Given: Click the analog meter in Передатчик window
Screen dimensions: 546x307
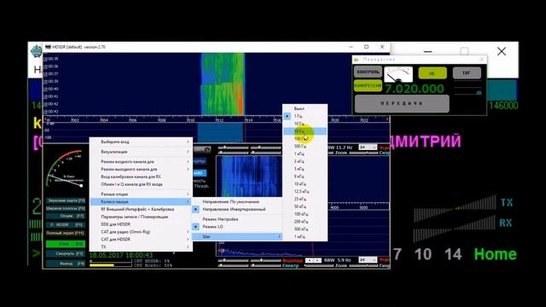Looking at the screenshot, I should 398,74.
